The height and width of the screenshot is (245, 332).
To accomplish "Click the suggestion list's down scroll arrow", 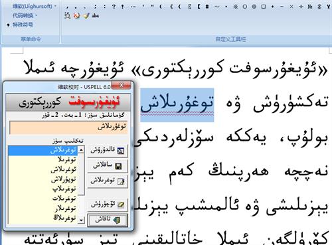I will click(82, 220).
